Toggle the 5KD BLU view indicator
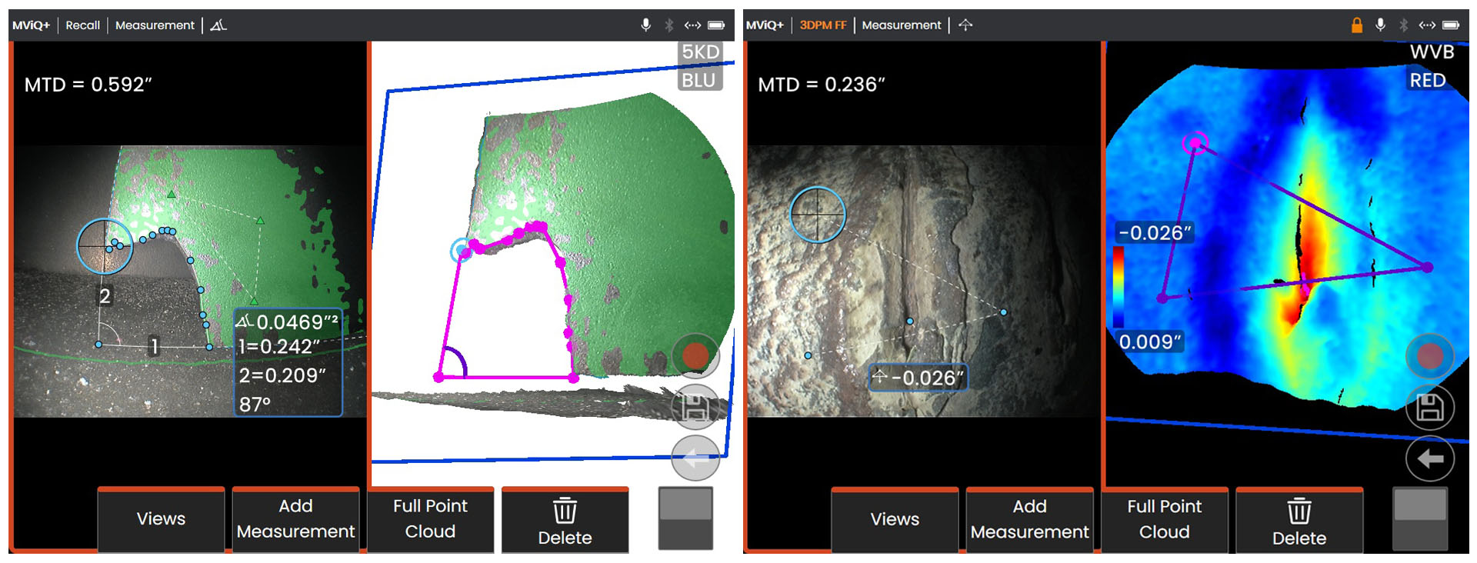Viewport: 1477px width, 563px height. (x=699, y=66)
